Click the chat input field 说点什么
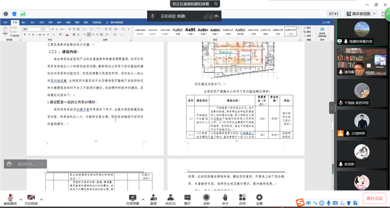This screenshot has width=390, height=208. coord(26,164)
